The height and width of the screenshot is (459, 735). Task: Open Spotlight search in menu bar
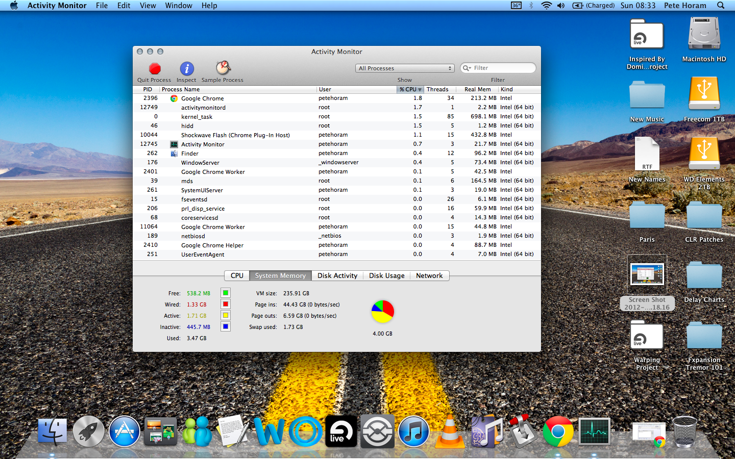721,6
